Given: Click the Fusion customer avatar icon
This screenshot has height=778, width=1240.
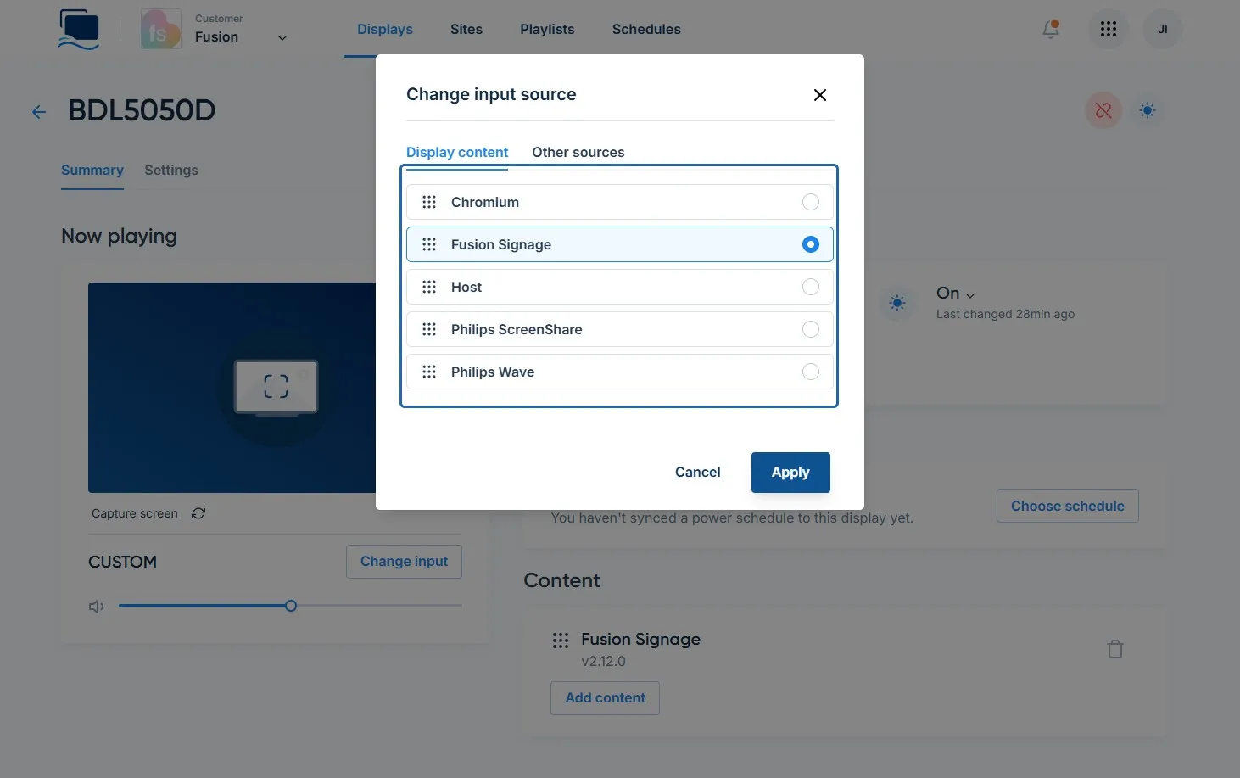Looking at the screenshot, I should [160, 29].
